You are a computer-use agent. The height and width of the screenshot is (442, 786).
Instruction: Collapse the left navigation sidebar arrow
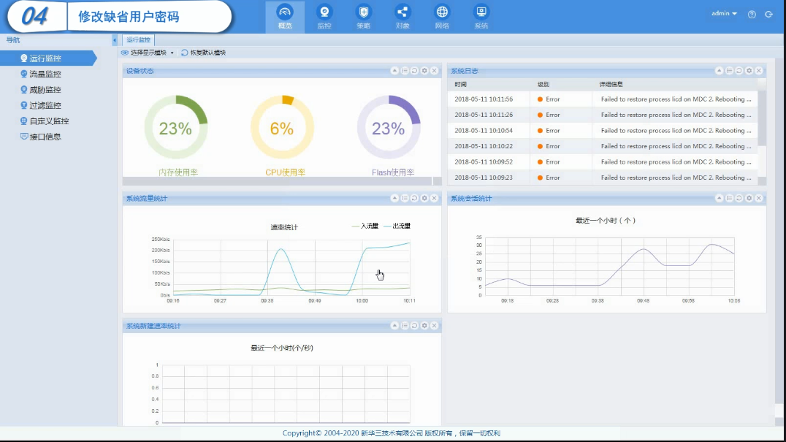pyautogui.click(x=115, y=40)
